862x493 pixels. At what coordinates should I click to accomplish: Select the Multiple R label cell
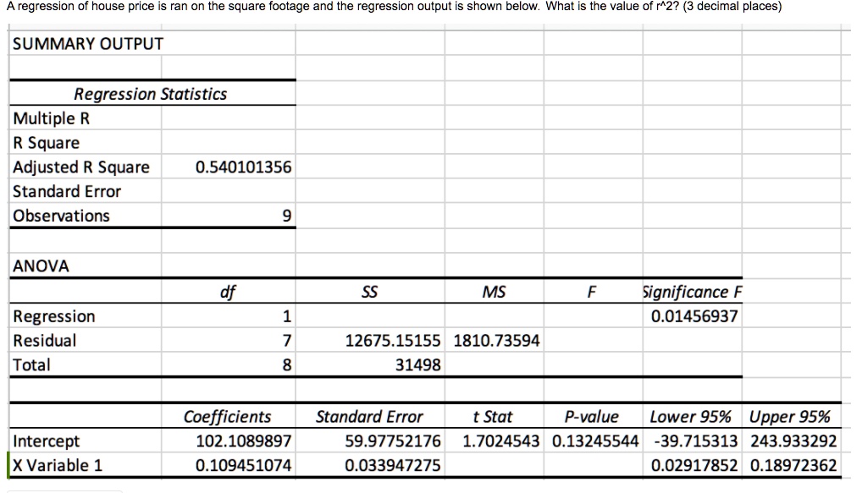[51, 118]
